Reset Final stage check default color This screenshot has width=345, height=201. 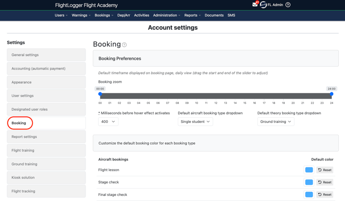click(325, 194)
